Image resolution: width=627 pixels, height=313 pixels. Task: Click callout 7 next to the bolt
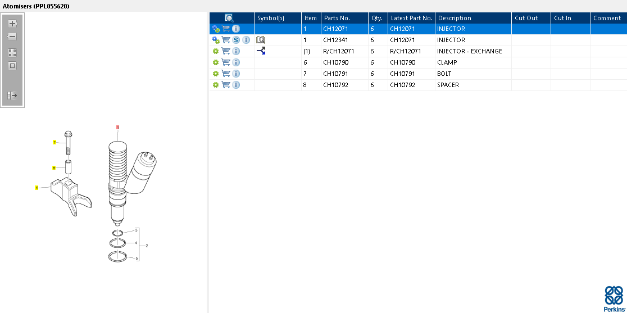tap(54, 143)
